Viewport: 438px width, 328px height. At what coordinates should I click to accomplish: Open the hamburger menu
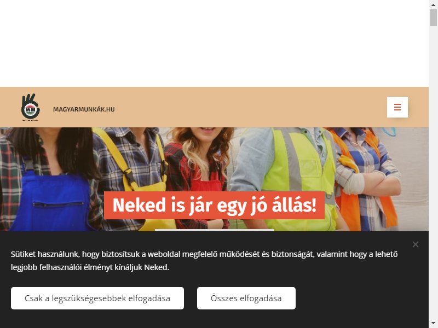coord(397,107)
